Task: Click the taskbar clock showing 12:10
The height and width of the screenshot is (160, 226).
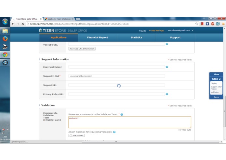Action: click(x=5, y=137)
